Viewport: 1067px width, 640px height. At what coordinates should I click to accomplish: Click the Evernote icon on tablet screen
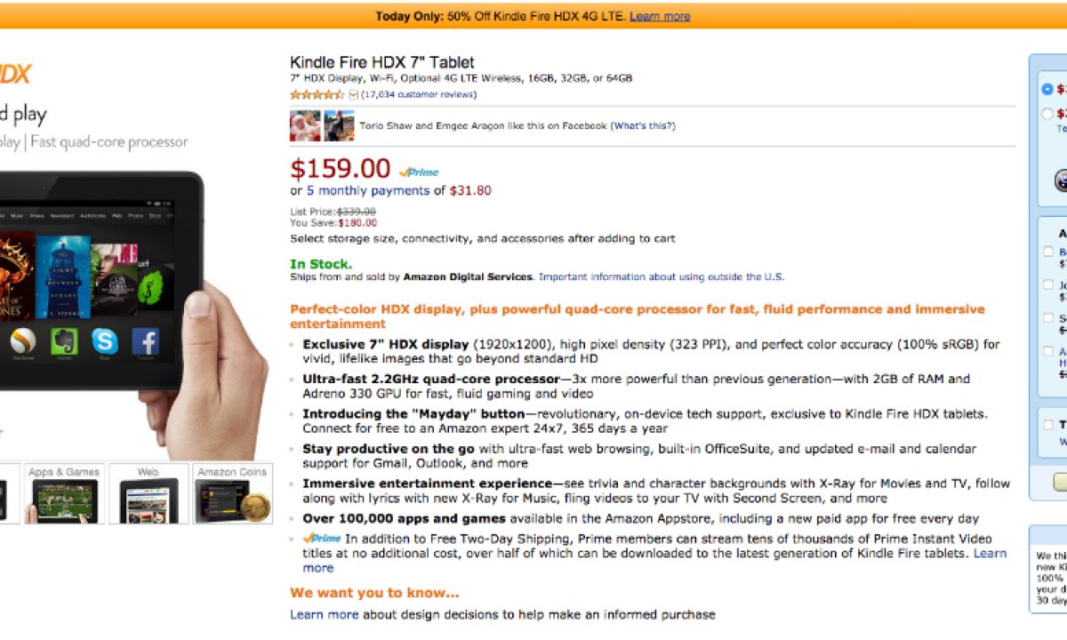click(63, 342)
